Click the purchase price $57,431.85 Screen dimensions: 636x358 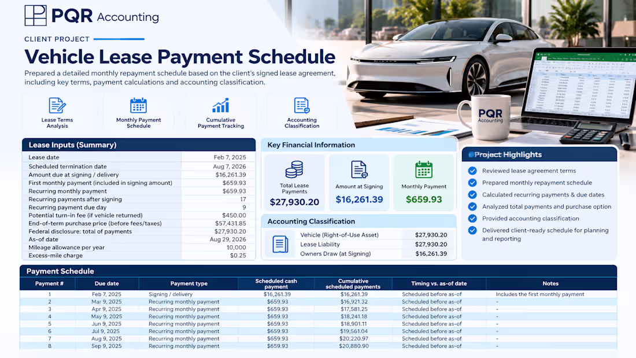230,224
